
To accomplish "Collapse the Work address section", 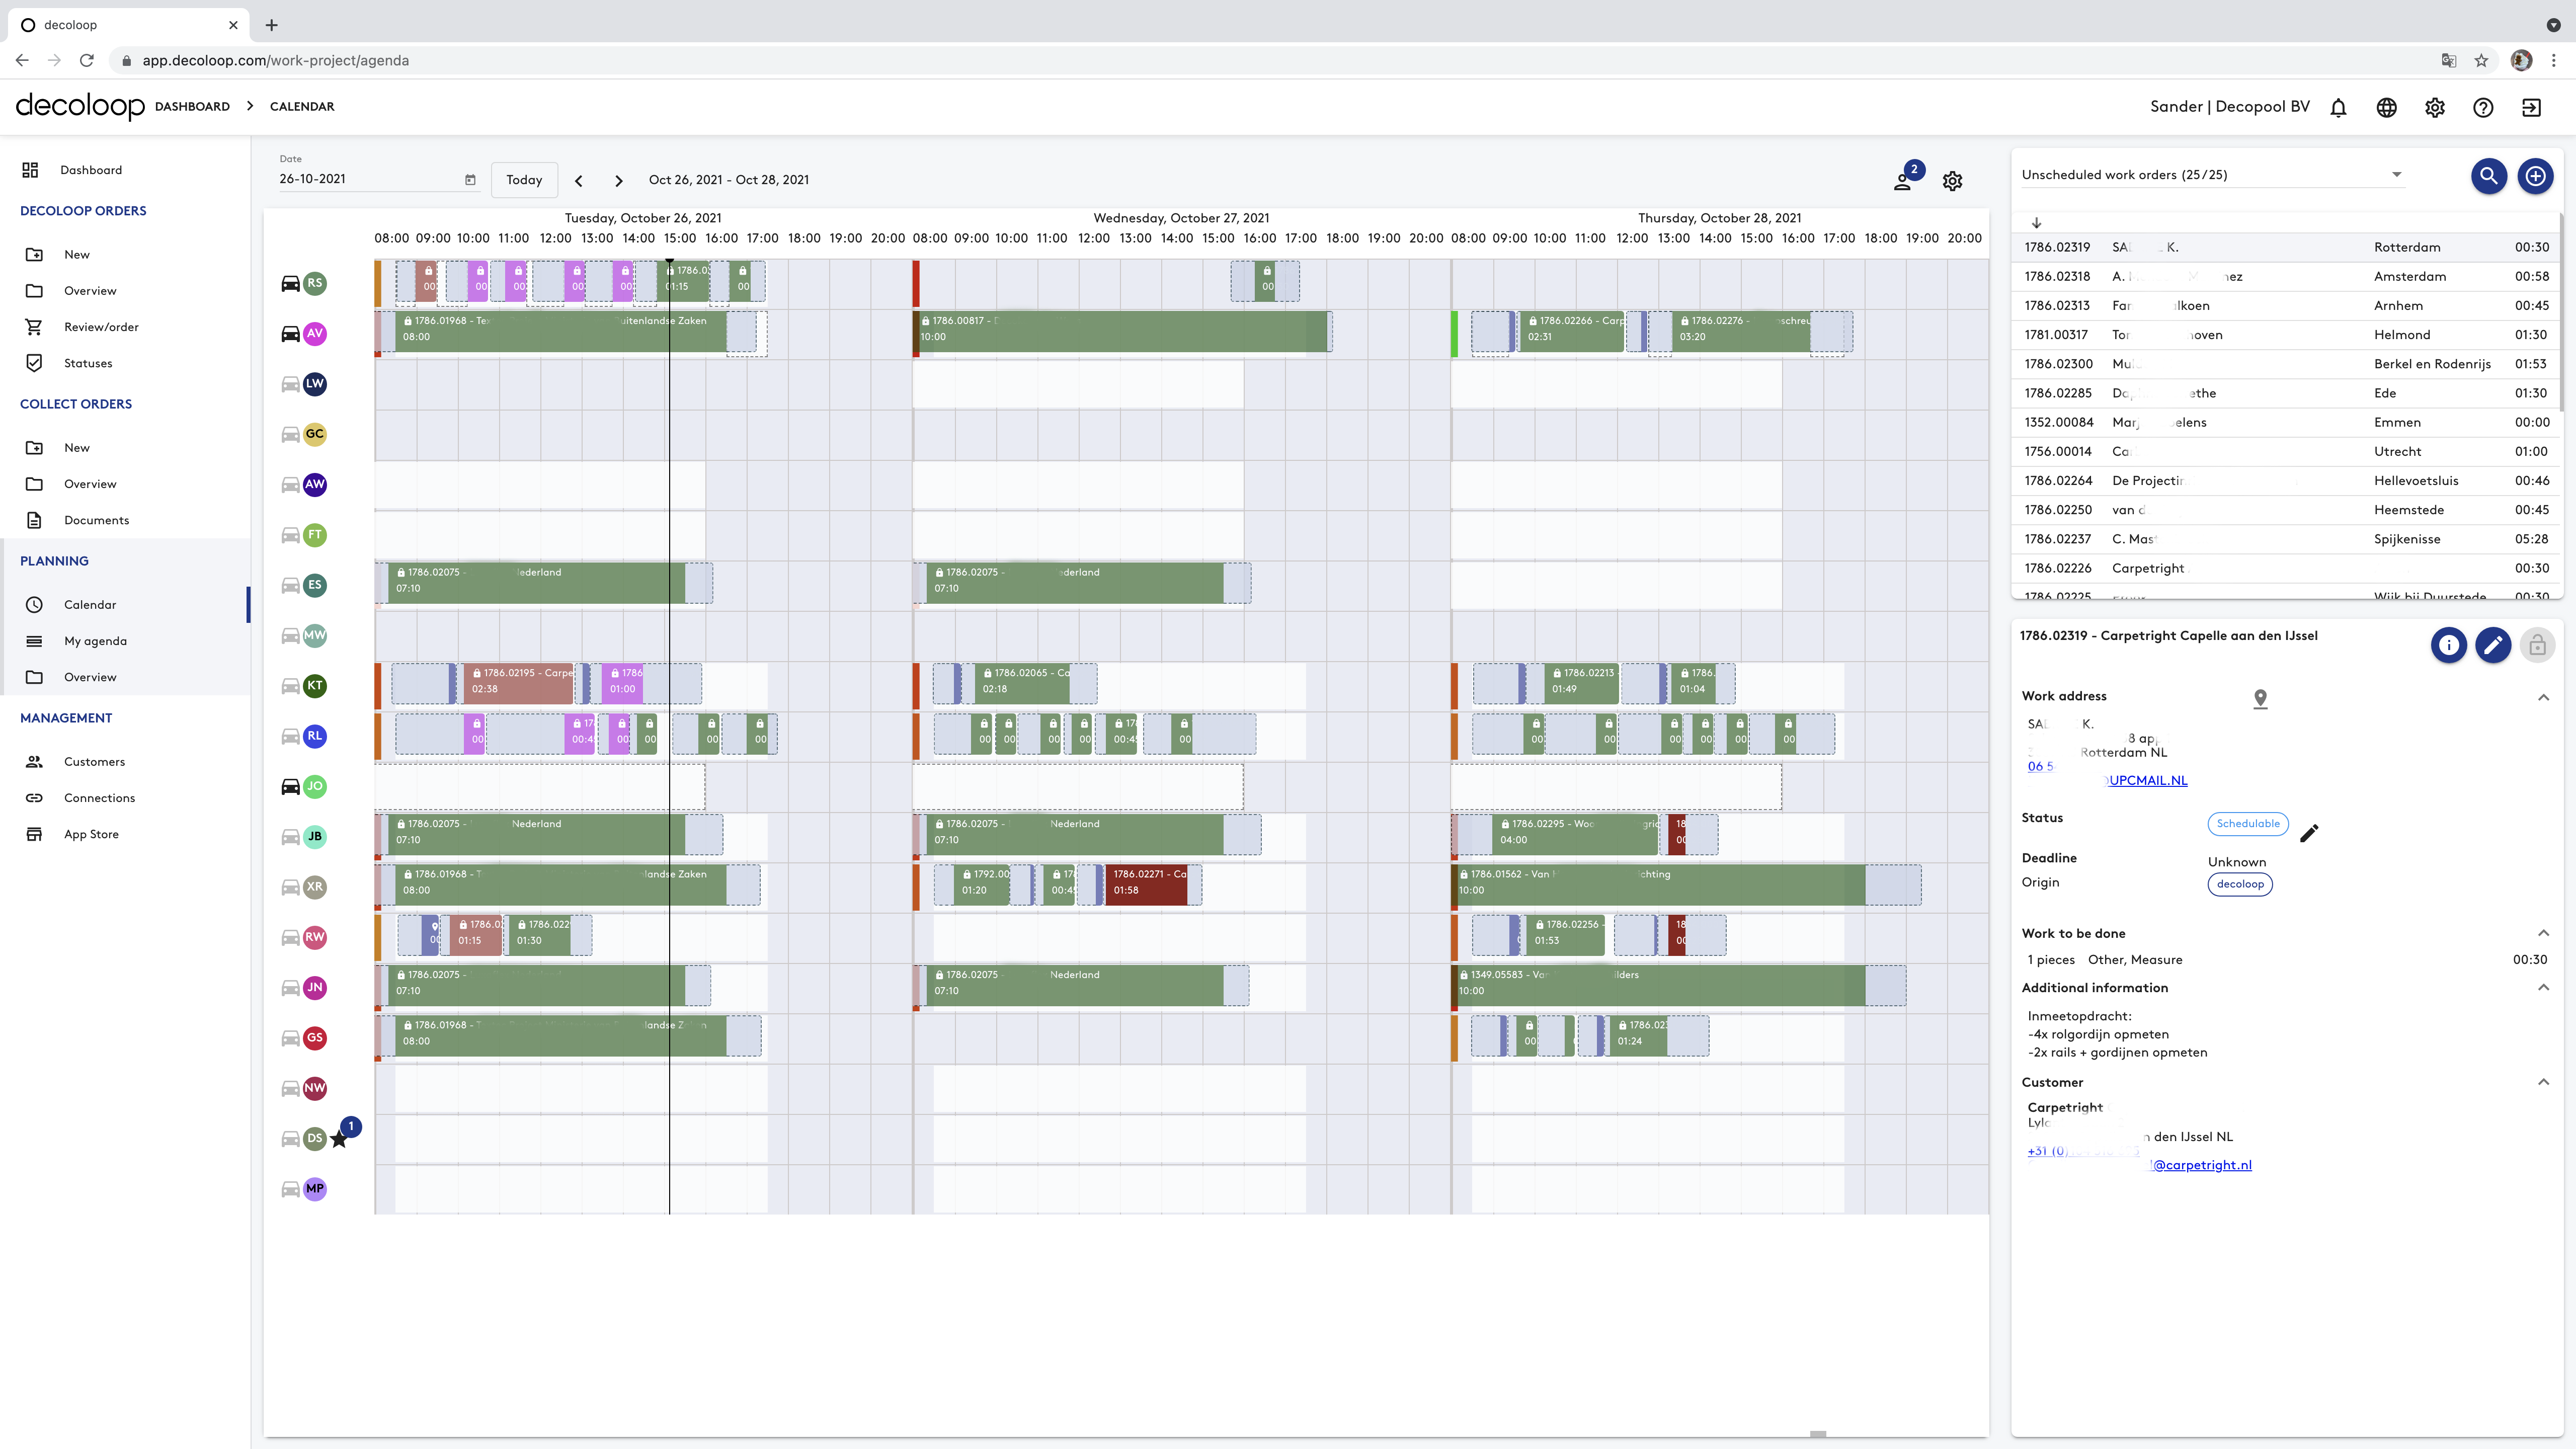I will click(2543, 697).
